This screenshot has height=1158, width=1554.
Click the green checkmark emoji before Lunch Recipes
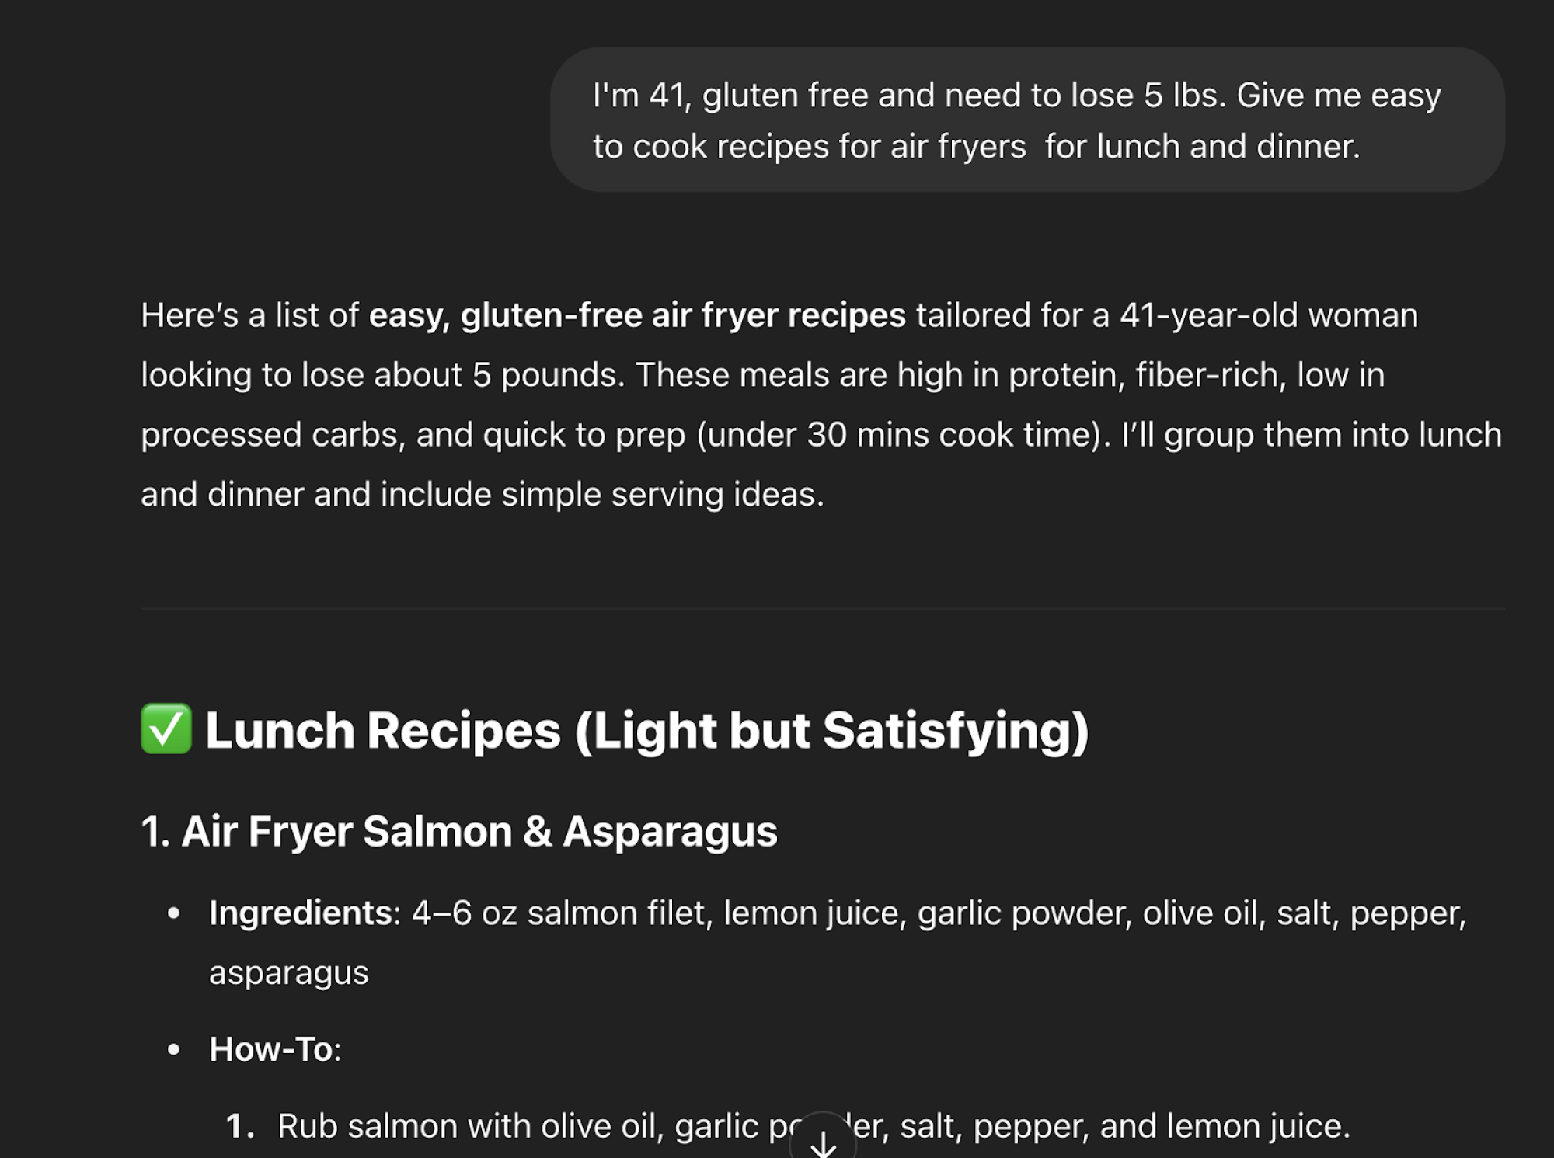coord(166,729)
